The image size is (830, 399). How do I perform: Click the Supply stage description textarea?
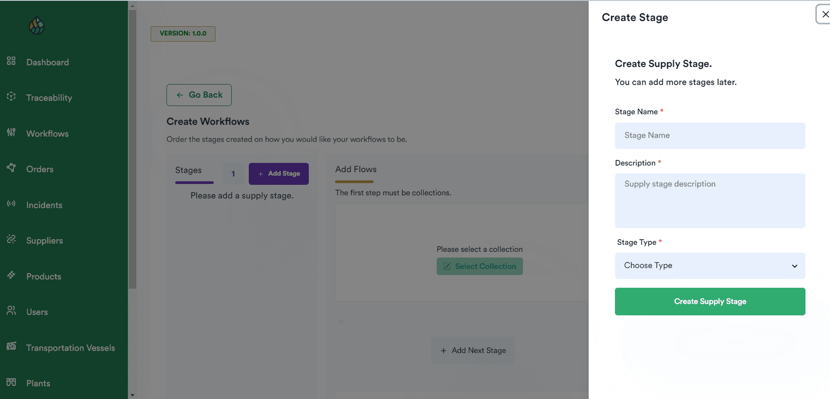coord(710,201)
